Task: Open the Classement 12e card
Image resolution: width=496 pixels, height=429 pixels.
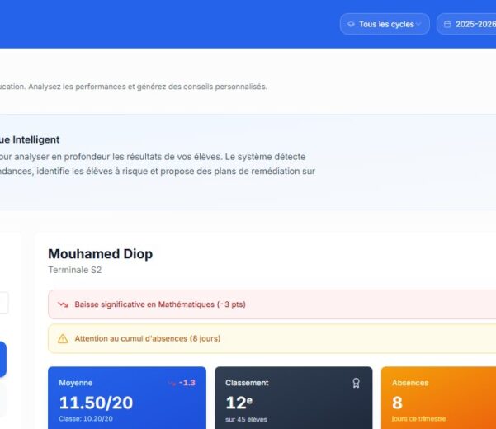Action: coord(294,398)
